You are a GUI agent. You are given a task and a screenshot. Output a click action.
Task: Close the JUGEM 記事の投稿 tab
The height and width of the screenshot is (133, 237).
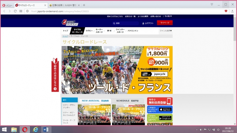79,5
